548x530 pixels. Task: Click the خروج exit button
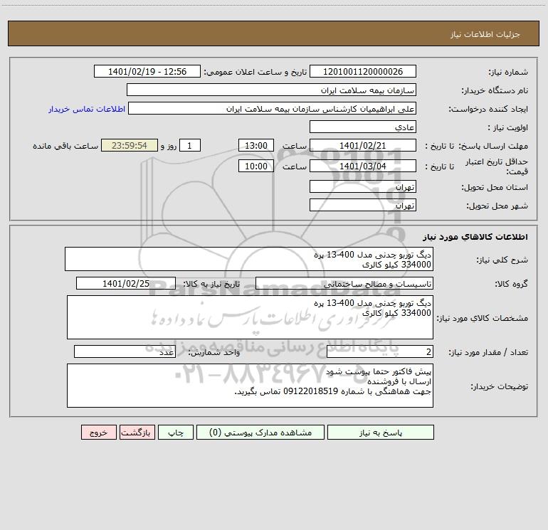coord(98,433)
